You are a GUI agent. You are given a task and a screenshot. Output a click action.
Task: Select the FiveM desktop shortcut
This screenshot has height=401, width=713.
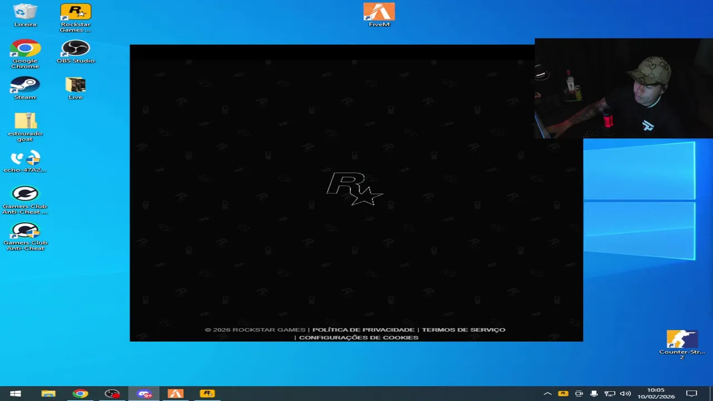(379, 15)
